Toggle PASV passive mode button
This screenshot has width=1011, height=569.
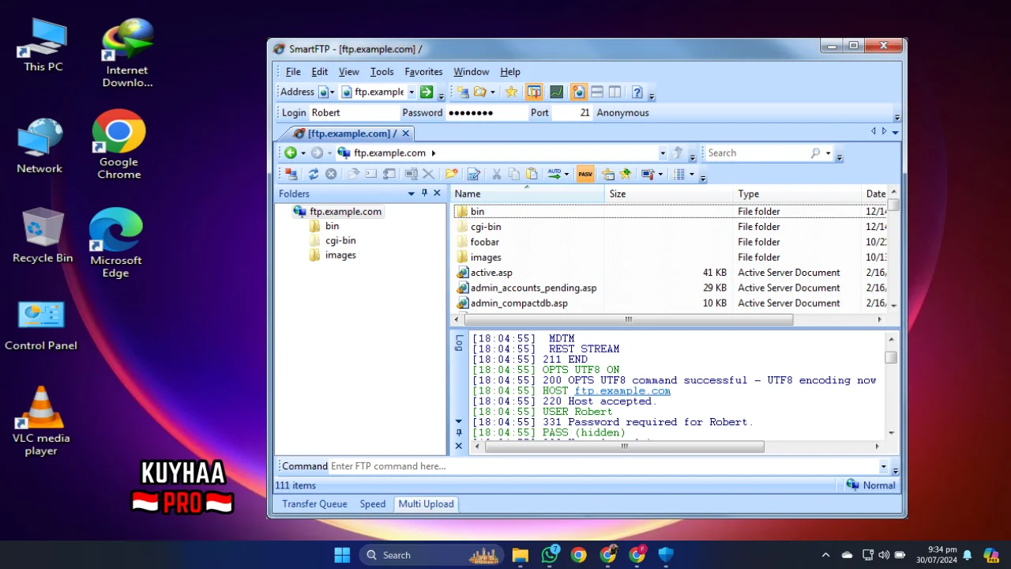point(585,174)
